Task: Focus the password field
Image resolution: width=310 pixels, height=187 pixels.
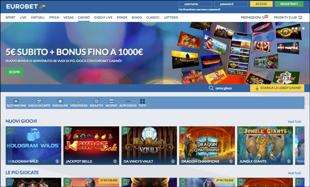Action: coord(231,4)
